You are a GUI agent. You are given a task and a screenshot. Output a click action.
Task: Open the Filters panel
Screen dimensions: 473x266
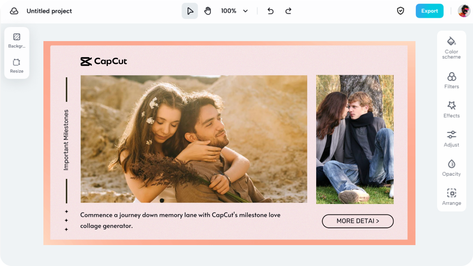pyautogui.click(x=451, y=80)
